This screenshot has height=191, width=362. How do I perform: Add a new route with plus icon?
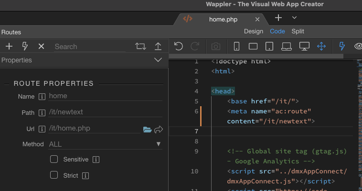coord(9,46)
